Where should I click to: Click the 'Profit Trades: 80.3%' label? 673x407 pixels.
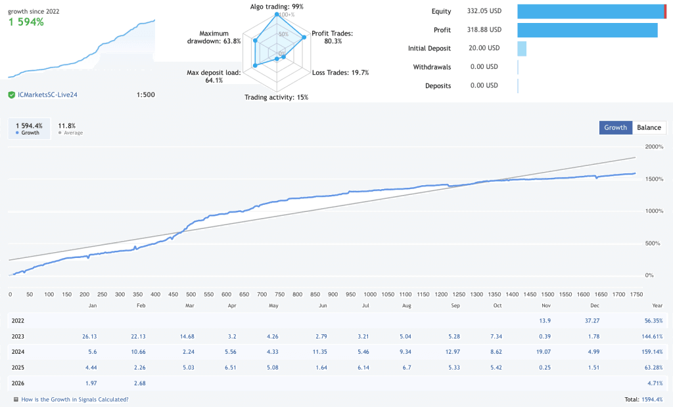point(332,37)
